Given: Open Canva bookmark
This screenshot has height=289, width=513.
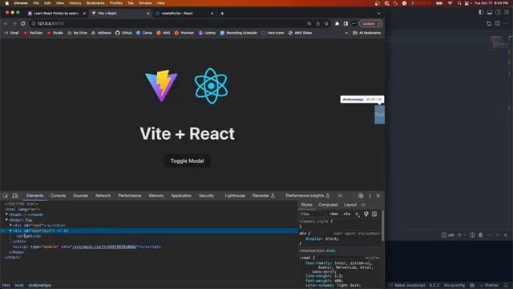Looking at the screenshot, I should tap(144, 33).
